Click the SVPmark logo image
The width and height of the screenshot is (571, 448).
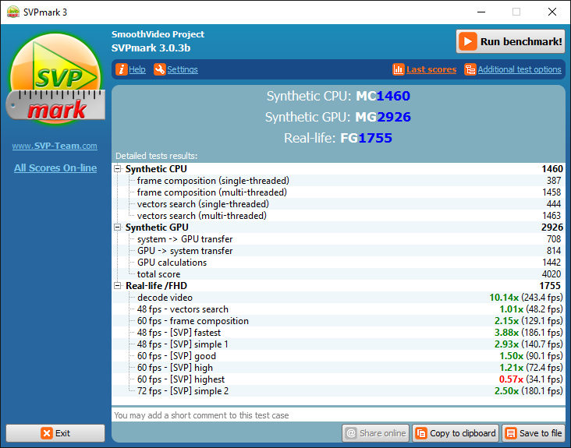[x=55, y=79]
